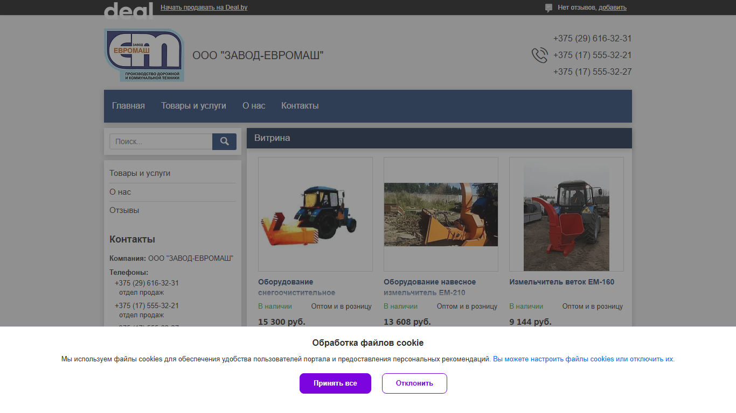
Task: Click header phone +375 (17) 555-32-27
Action: (x=592, y=72)
